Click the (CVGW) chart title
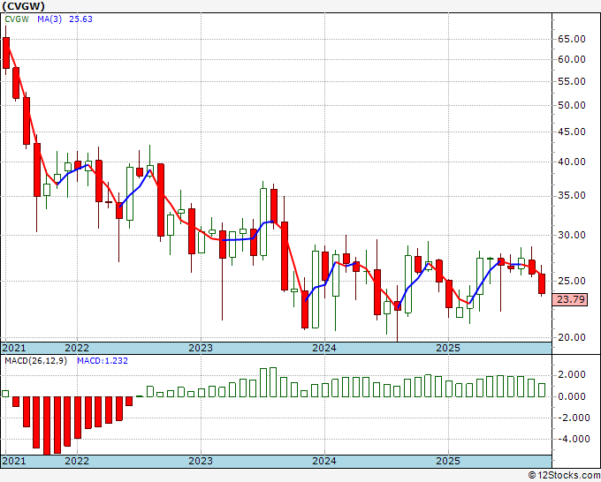The image size is (601, 482). tap(23, 6)
